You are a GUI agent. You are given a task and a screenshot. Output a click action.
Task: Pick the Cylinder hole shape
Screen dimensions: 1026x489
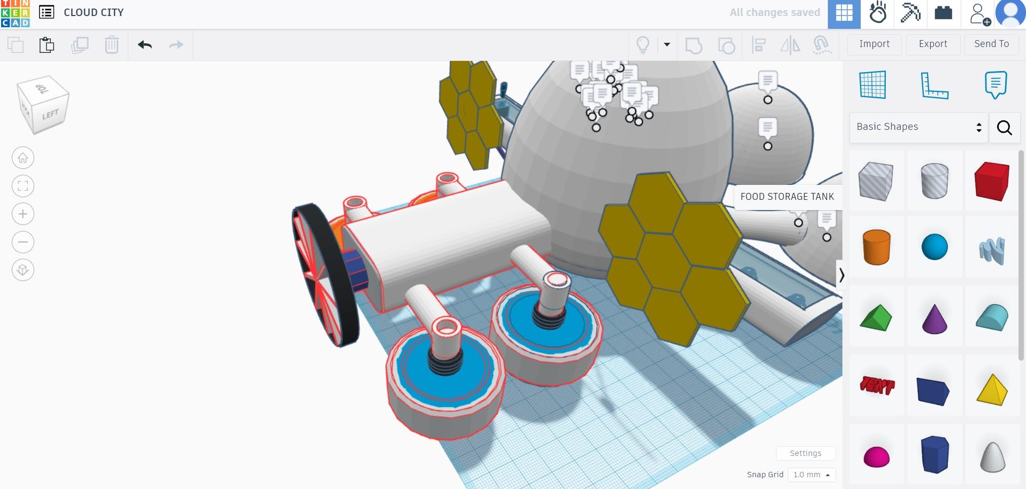tap(934, 181)
